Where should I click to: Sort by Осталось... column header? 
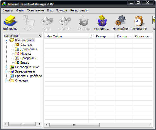pyautogui.click(x=143, y=36)
